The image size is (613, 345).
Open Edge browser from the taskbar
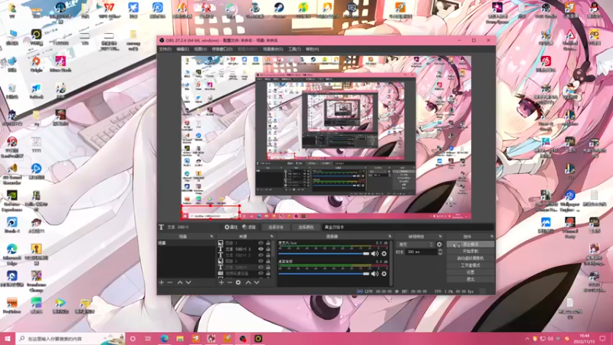pos(164,339)
